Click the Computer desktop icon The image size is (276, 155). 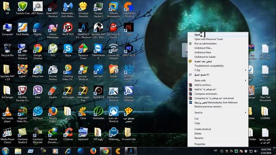(7, 29)
